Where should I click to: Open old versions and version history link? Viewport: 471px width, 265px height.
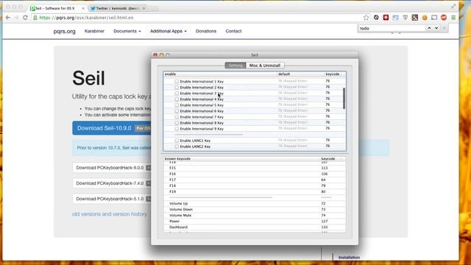(x=110, y=214)
